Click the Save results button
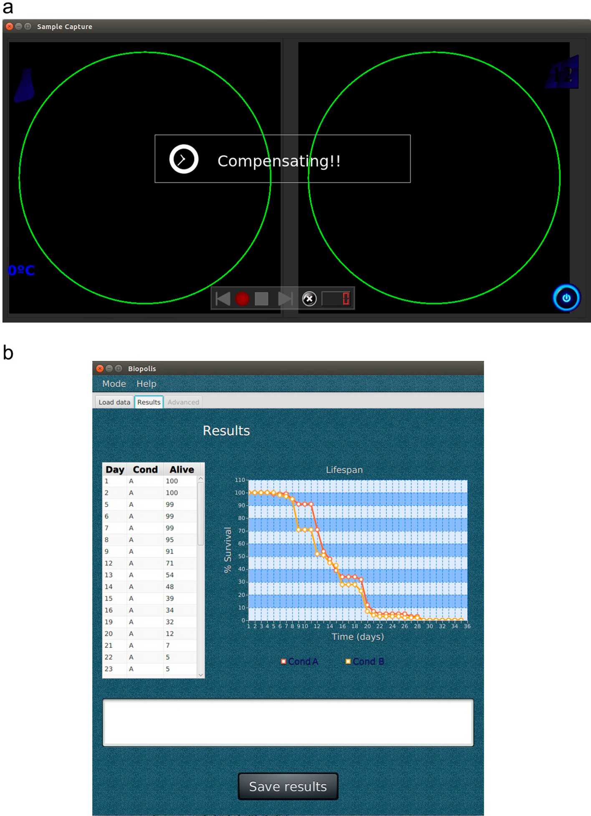 (x=288, y=786)
